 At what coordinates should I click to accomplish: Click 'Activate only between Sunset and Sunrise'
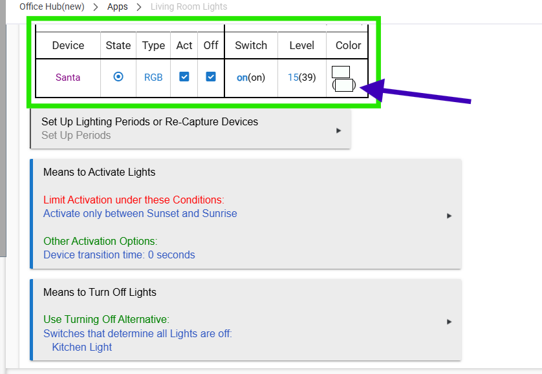140,213
